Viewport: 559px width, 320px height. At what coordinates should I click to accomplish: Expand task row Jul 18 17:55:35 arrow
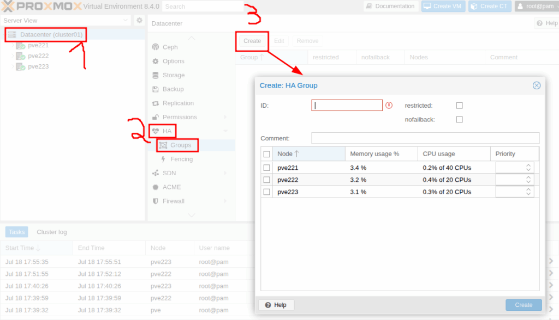(551, 261)
